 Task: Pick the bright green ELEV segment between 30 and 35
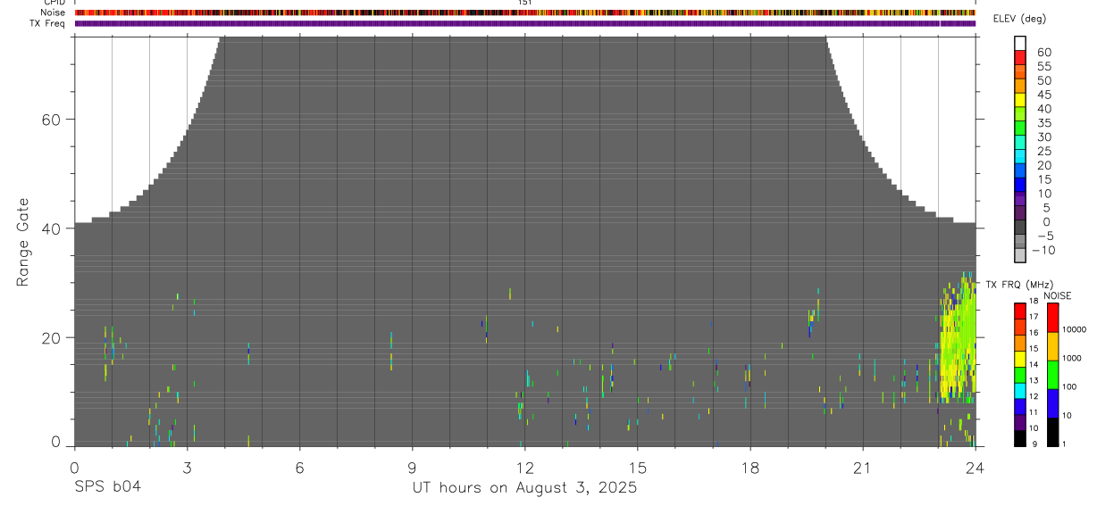click(x=1020, y=129)
